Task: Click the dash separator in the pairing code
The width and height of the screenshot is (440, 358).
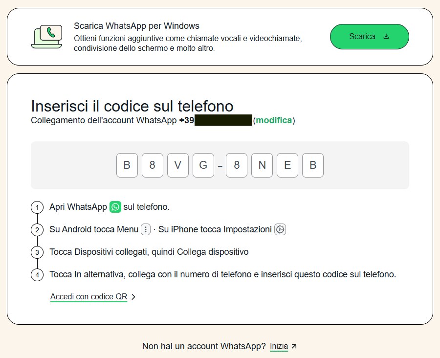Action: pyautogui.click(x=220, y=165)
